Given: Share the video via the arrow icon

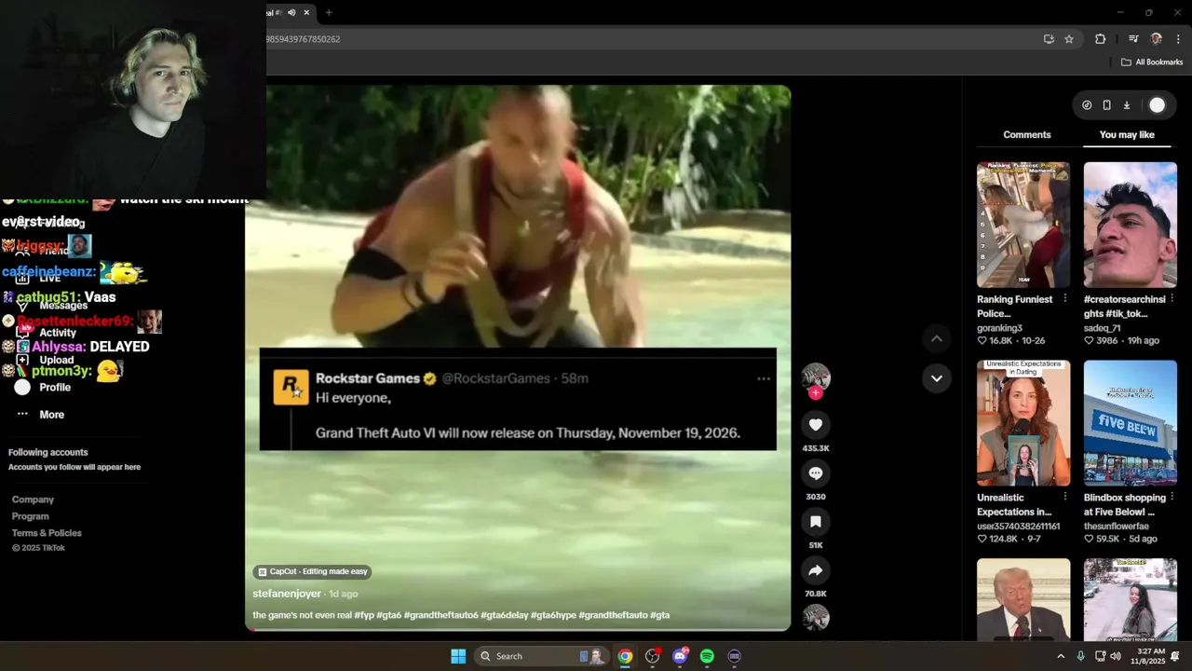Looking at the screenshot, I should click(816, 570).
